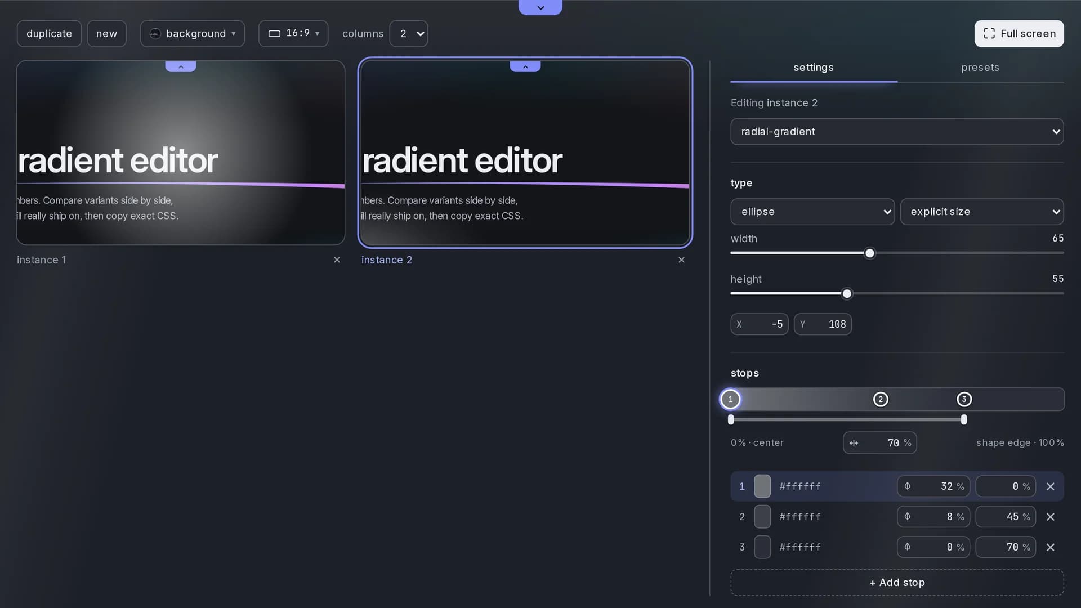Open the explicit size dropdown

(982, 212)
